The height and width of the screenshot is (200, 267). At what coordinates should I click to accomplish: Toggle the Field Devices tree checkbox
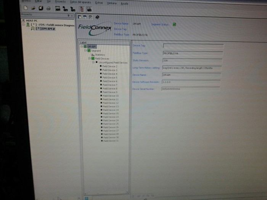click(x=93, y=58)
